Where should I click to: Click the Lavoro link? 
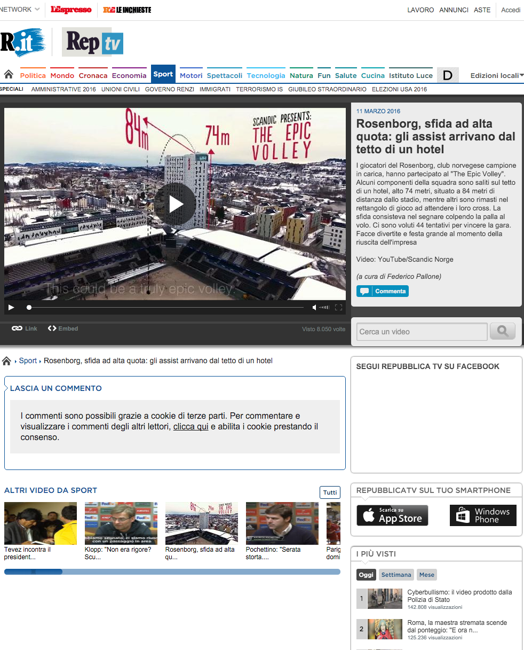(420, 10)
